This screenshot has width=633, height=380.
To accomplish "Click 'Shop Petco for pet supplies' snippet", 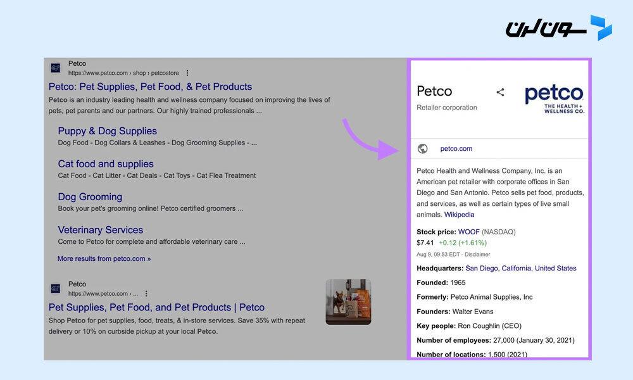I will [177, 326].
